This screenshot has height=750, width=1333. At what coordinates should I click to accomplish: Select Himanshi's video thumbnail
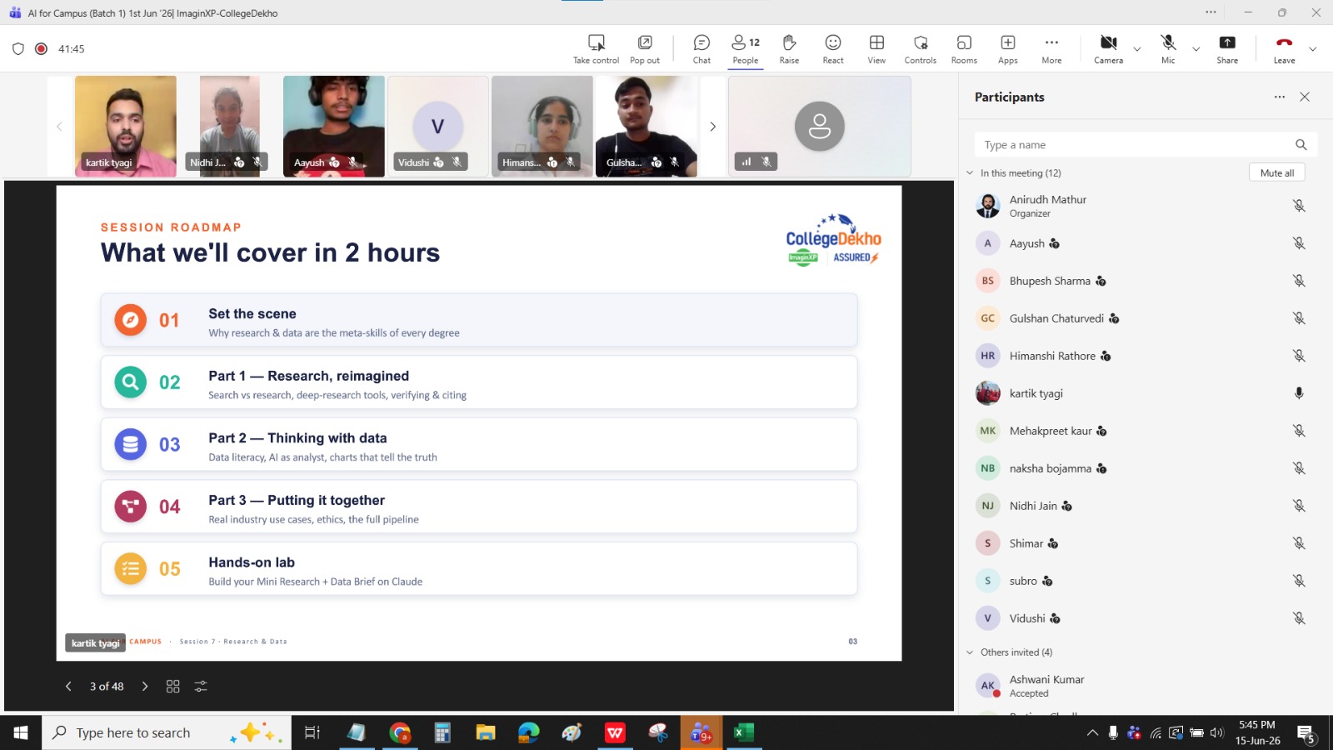tap(542, 127)
